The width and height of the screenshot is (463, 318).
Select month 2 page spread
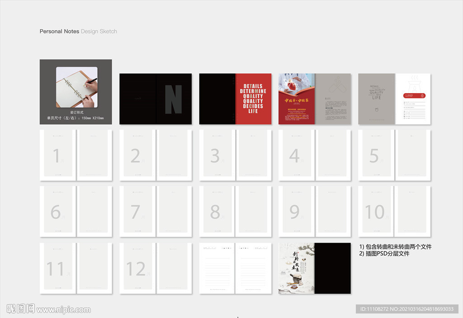pyautogui.click(x=156, y=155)
